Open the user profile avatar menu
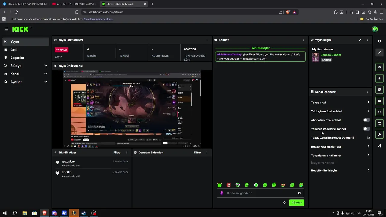The height and width of the screenshot is (217, 386). (375, 29)
